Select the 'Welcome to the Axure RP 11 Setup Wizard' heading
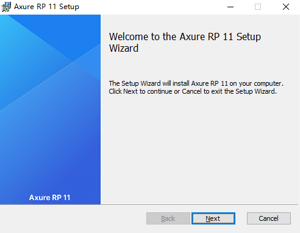 click(x=185, y=43)
